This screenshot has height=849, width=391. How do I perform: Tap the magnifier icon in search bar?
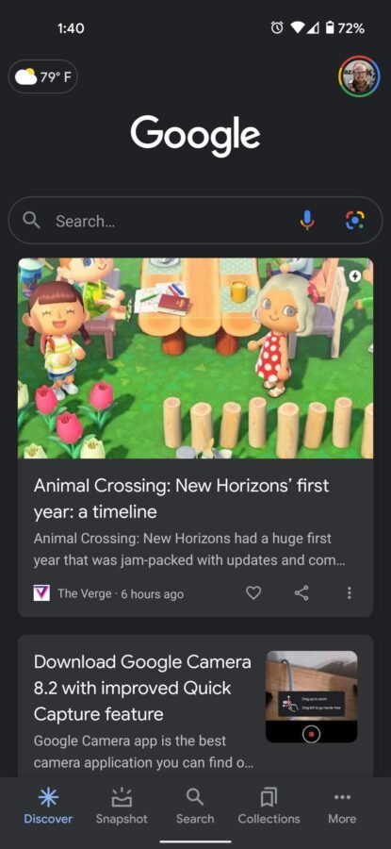coord(32,220)
